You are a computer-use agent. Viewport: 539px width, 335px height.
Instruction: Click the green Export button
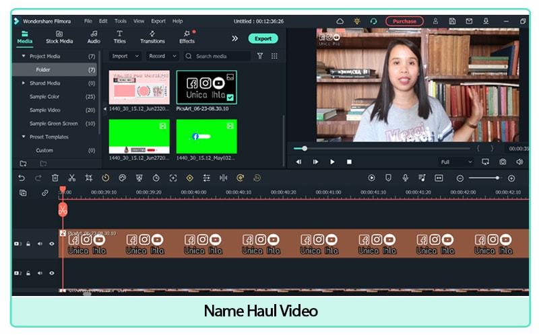coord(263,38)
